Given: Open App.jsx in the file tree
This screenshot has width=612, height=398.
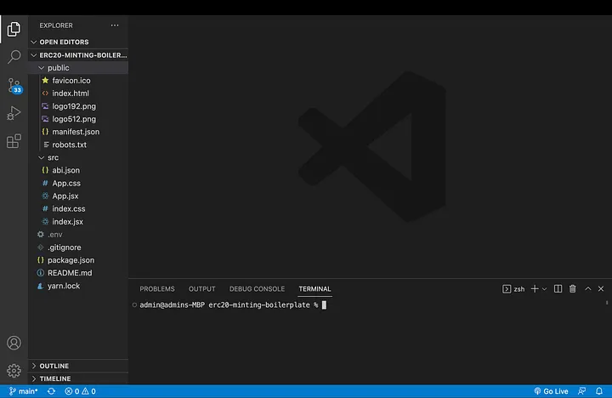Looking at the screenshot, I should [65, 196].
